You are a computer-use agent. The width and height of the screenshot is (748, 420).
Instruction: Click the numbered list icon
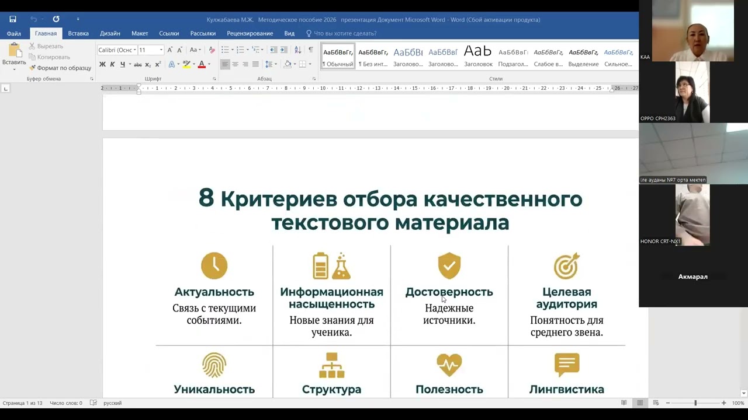point(240,50)
